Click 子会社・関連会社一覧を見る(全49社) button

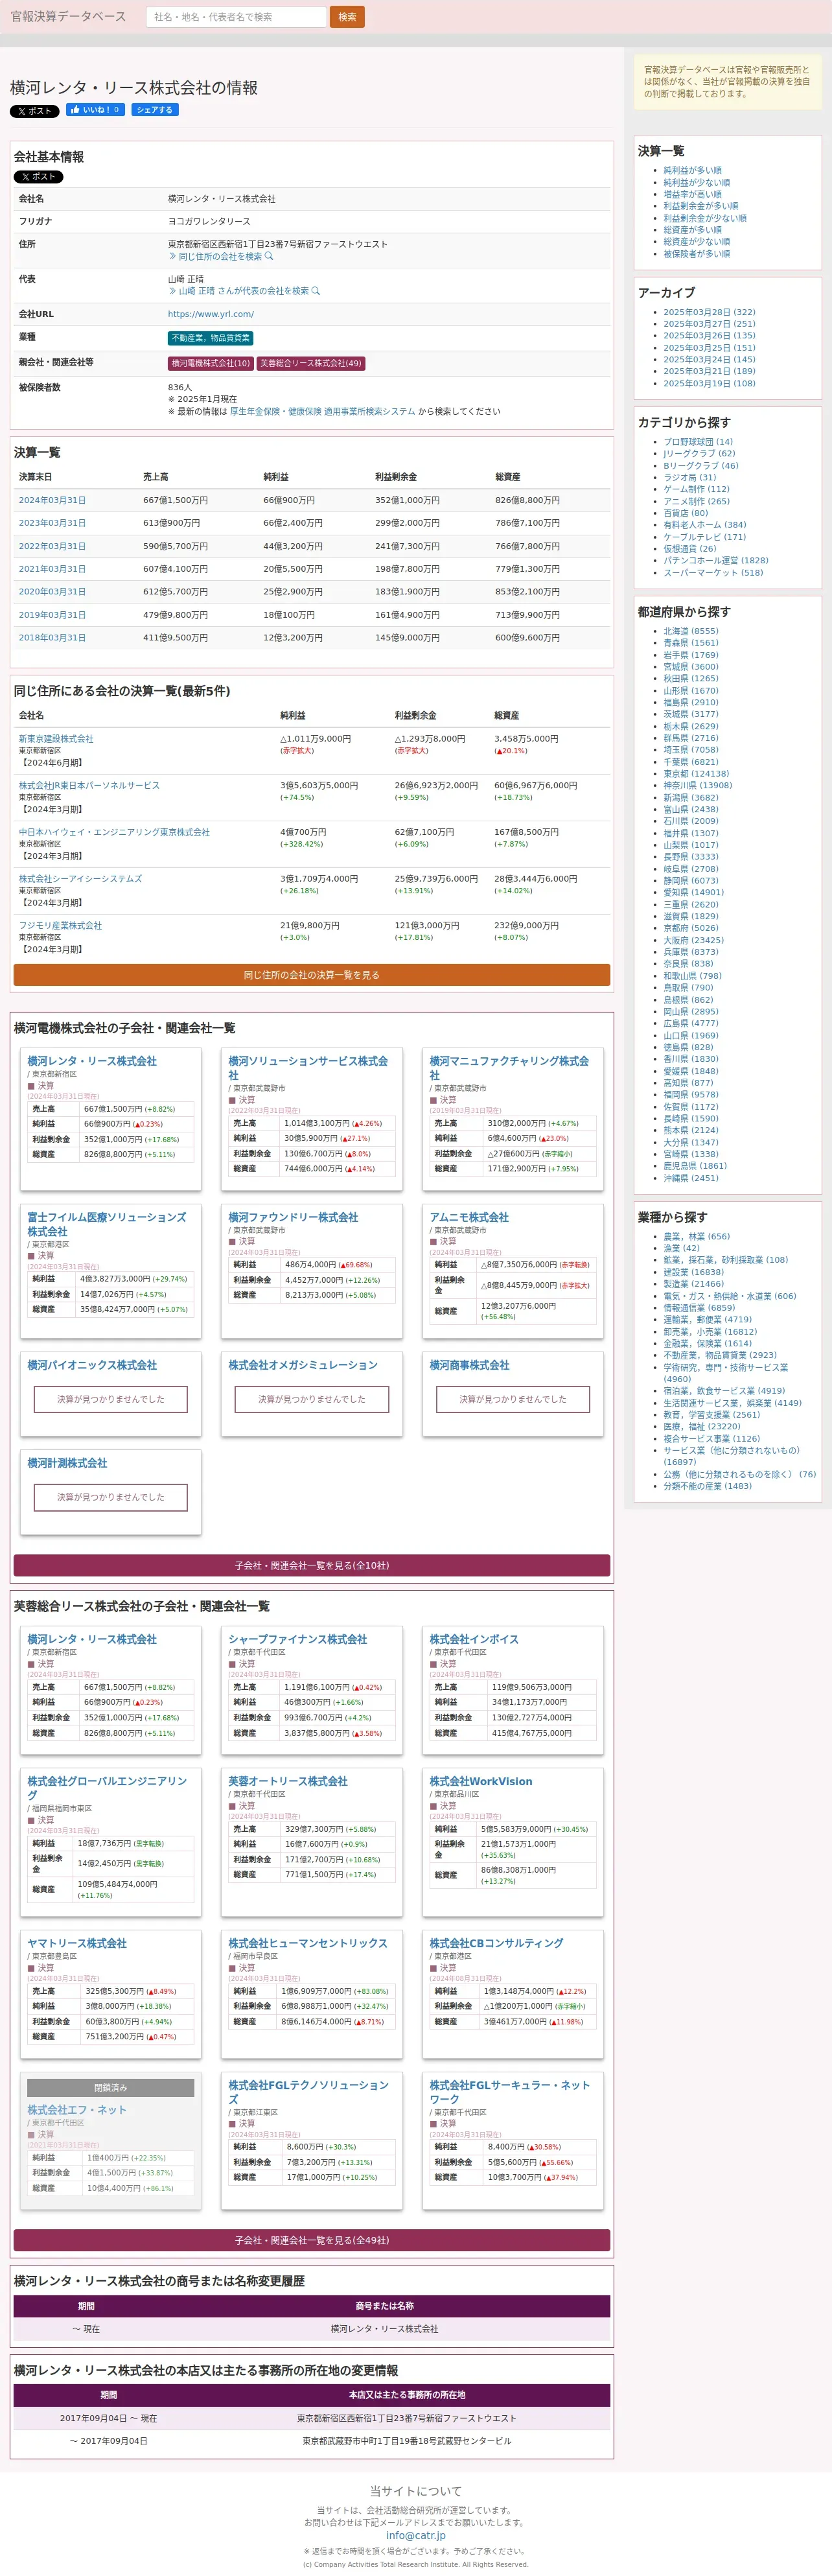tap(312, 2240)
